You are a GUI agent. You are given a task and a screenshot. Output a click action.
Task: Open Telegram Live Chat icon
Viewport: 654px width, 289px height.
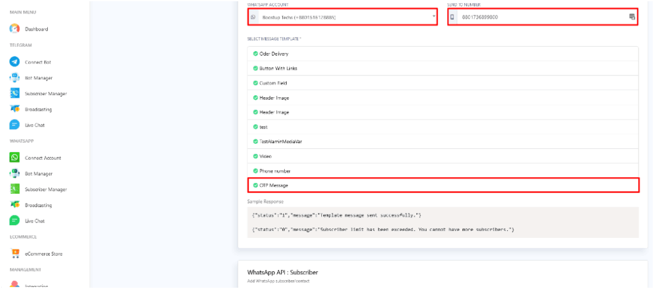pos(15,125)
